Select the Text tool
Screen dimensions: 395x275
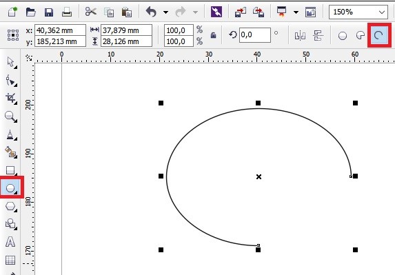tap(10, 242)
